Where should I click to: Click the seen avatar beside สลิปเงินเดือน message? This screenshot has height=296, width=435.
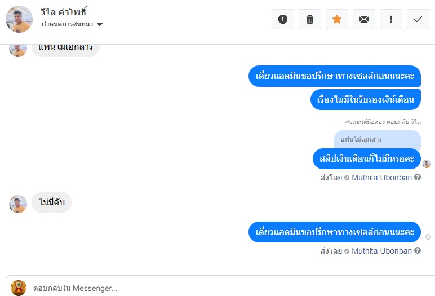coord(427,164)
